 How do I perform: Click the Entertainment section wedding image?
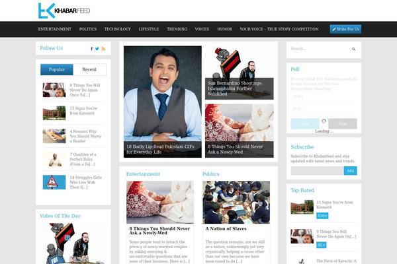160,203
